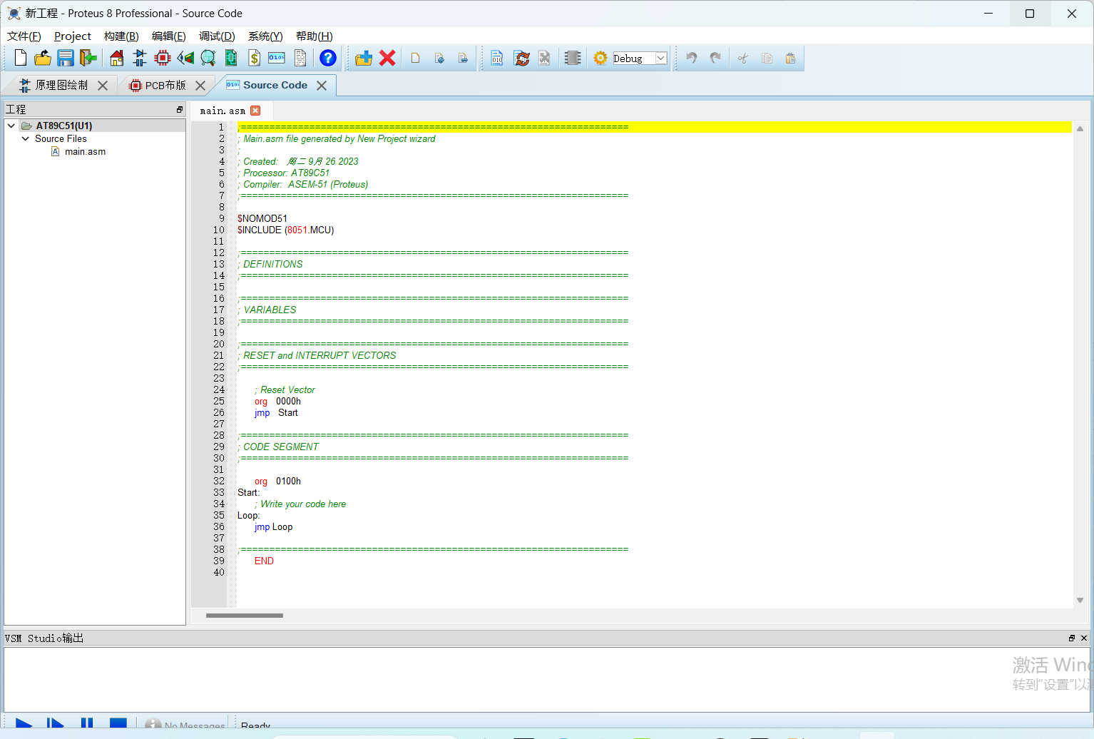This screenshot has height=739, width=1094.
Task: Open the 文件(F) menu
Action: coord(24,36)
